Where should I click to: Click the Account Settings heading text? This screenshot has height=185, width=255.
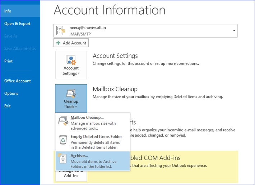[x=115, y=56]
